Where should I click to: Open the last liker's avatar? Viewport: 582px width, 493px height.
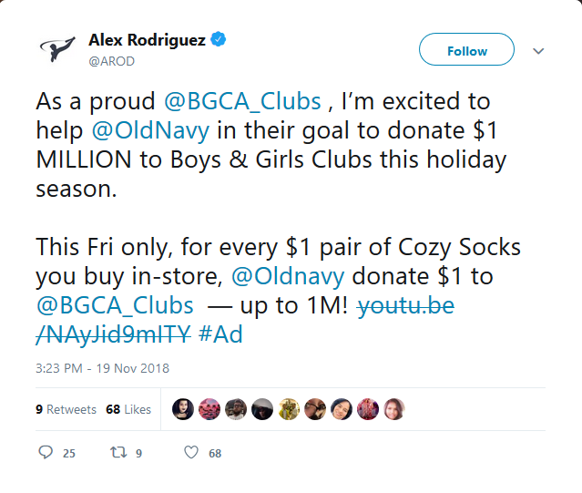[394, 409]
